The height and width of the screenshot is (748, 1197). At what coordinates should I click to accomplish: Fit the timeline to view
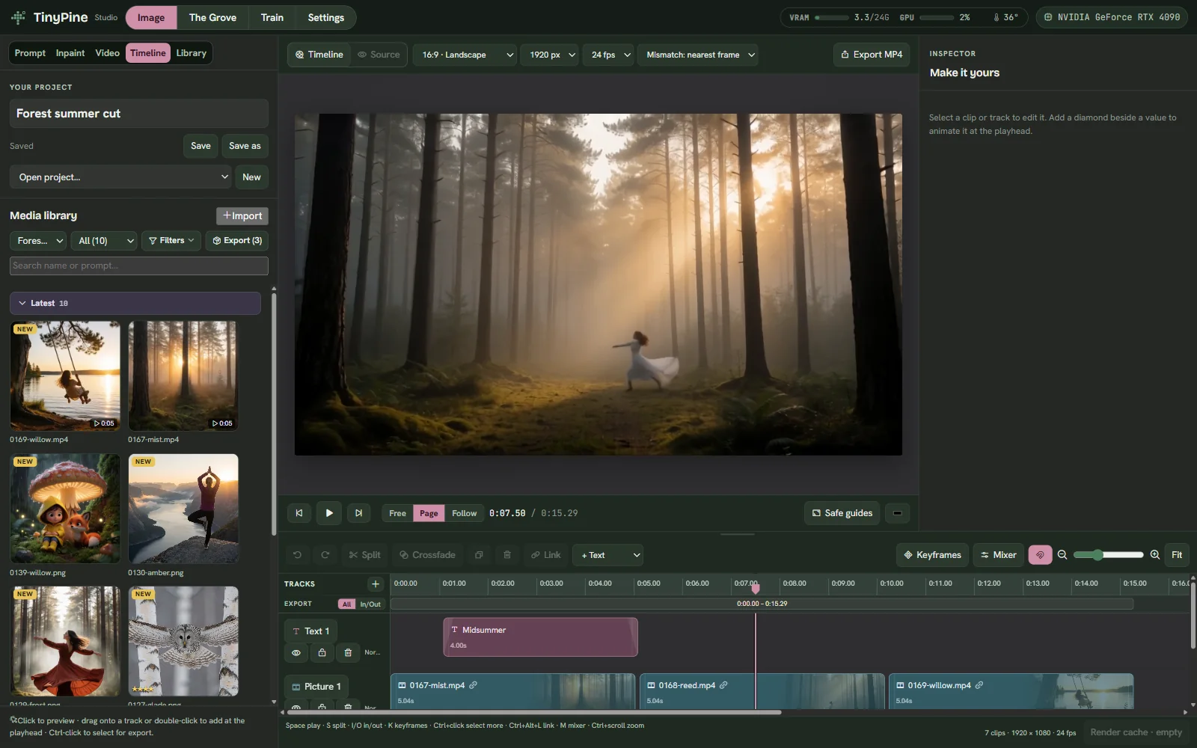click(x=1177, y=555)
